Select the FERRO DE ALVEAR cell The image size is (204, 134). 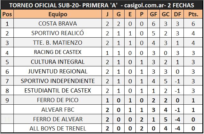58,119
